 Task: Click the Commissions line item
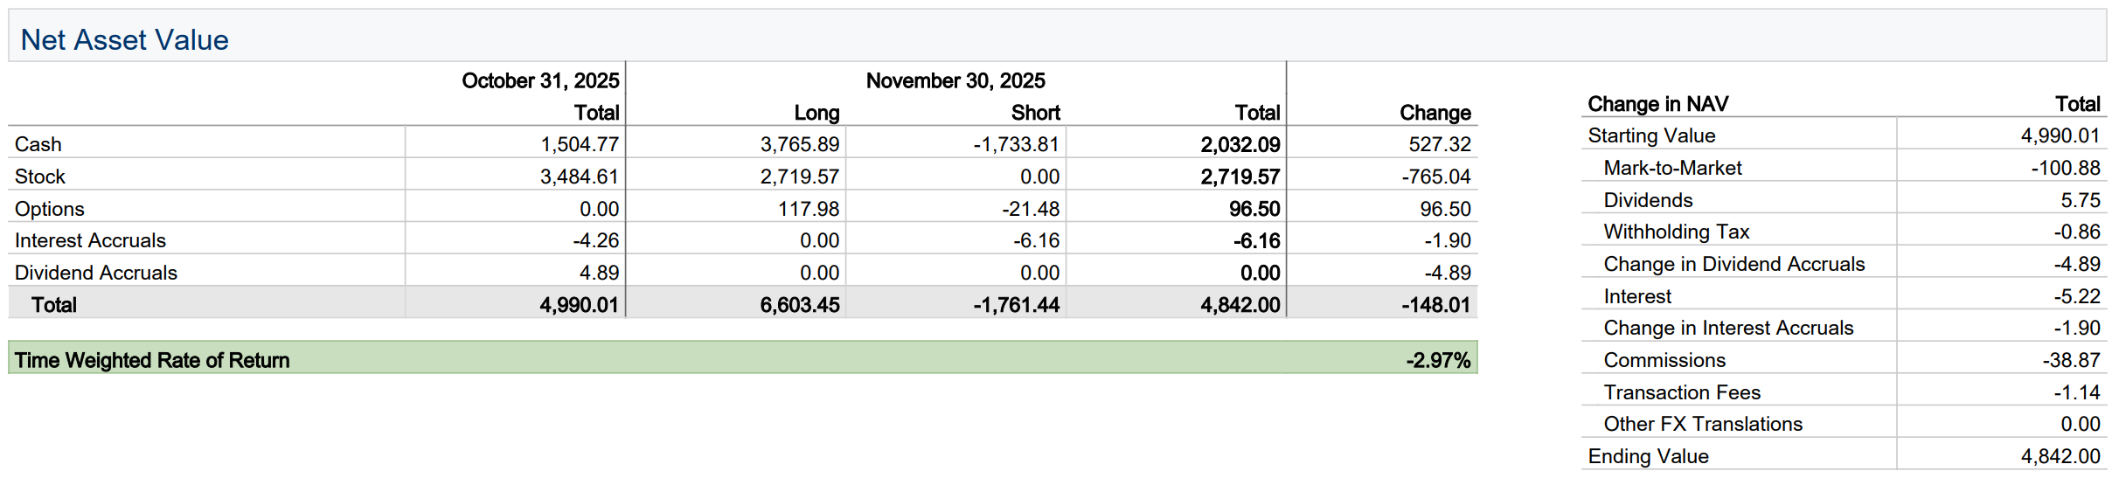(1664, 360)
